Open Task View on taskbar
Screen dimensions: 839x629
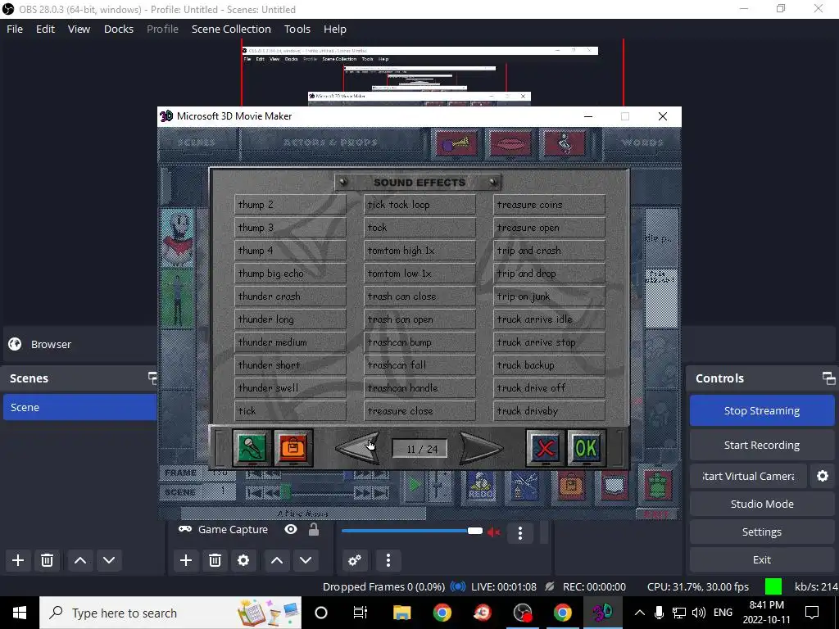[361, 613]
